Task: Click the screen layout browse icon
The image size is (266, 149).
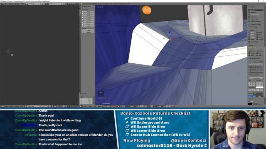Action: coord(27,4)
